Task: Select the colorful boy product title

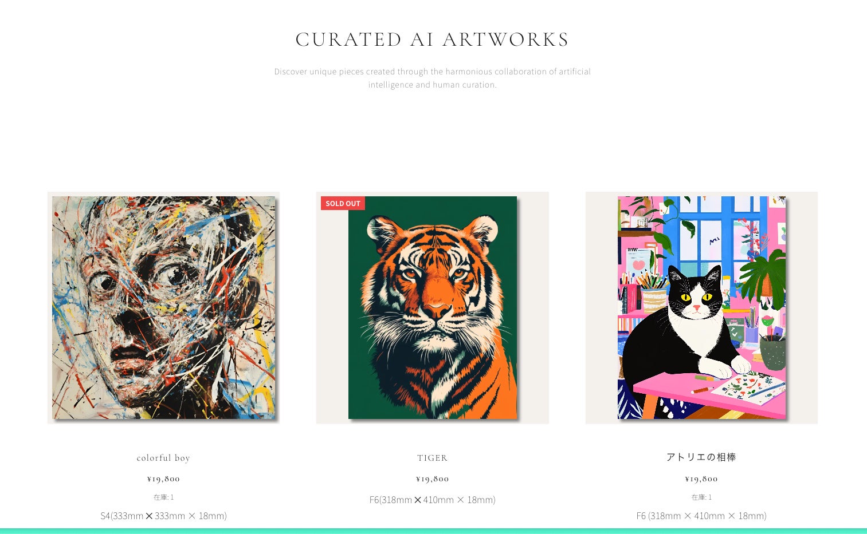Action: (163, 458)
